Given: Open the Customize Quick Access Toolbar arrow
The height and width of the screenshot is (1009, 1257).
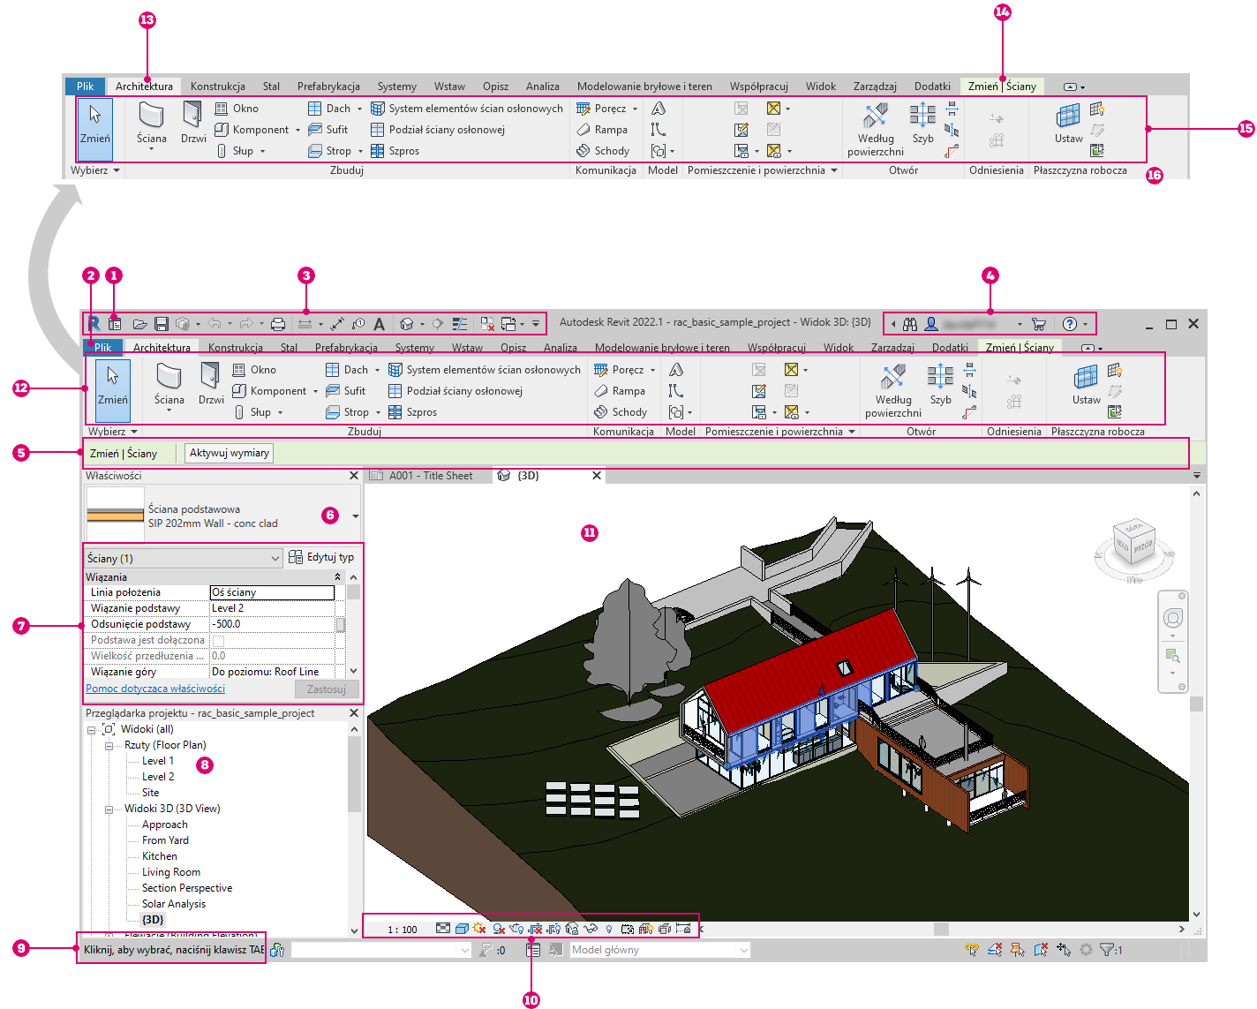Looking at the screenshot, I should [536, 324].
